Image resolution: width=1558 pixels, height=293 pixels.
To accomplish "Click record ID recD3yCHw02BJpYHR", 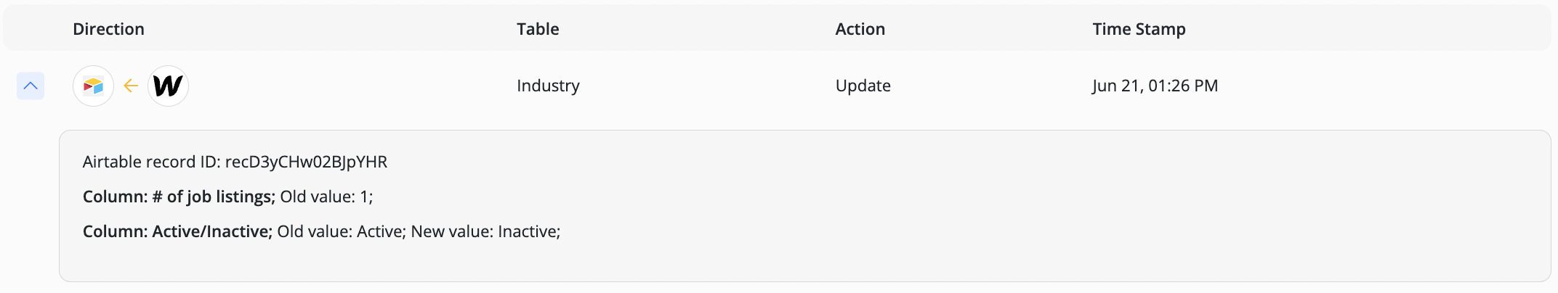I will (x=306, y=162).
